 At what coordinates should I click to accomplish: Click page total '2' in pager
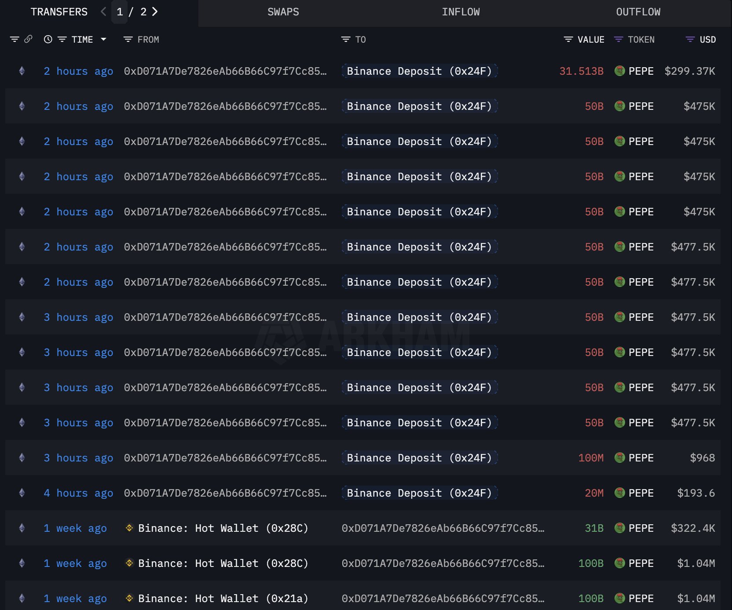point(143,12)
